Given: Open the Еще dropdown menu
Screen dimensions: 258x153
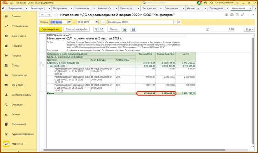Looking at the screenshot, I should [249, 30].
